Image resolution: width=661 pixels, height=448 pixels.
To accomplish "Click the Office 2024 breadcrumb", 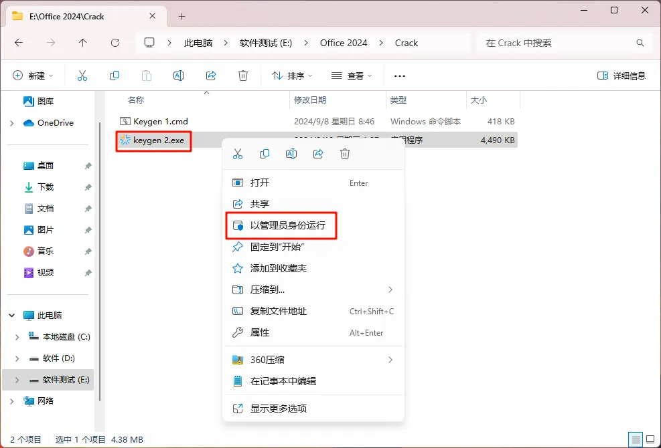I will pos(344,43).
